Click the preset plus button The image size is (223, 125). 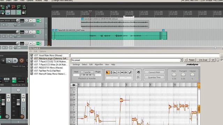click(185, 60)
